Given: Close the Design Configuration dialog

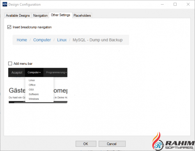Looking at the screenshot, I should (x=188, y=4).
